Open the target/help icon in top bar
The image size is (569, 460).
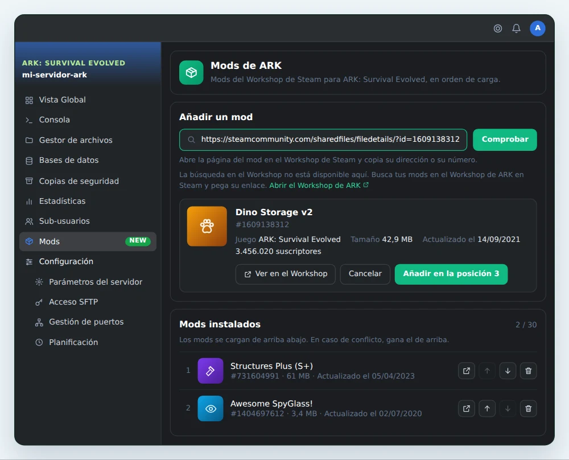click(498, 28)
